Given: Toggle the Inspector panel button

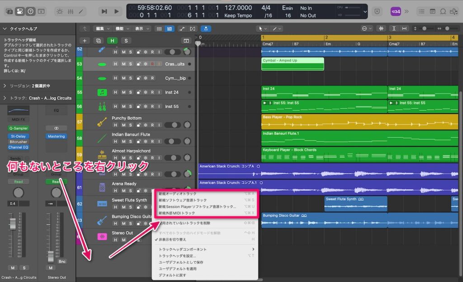Looking at the screenshot, I should (20, 11).
